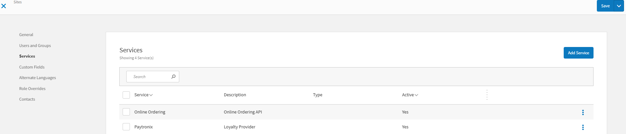The height and width of the screenshot is (134, 626).
Task: Open Paytronix row three-dot menu
Action: (x=583, y=127)
